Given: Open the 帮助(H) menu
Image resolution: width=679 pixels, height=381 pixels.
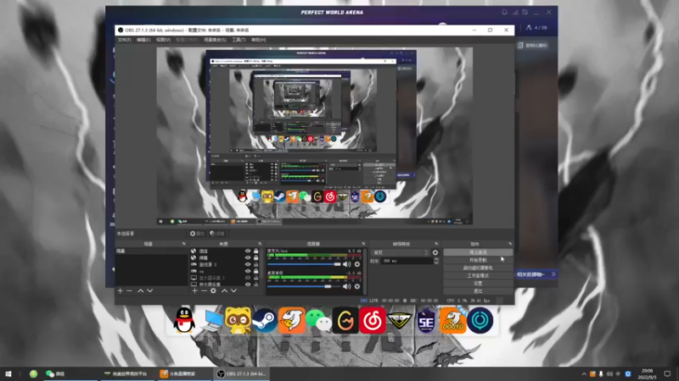Looking at the screenshot, I should pos(259,40).
